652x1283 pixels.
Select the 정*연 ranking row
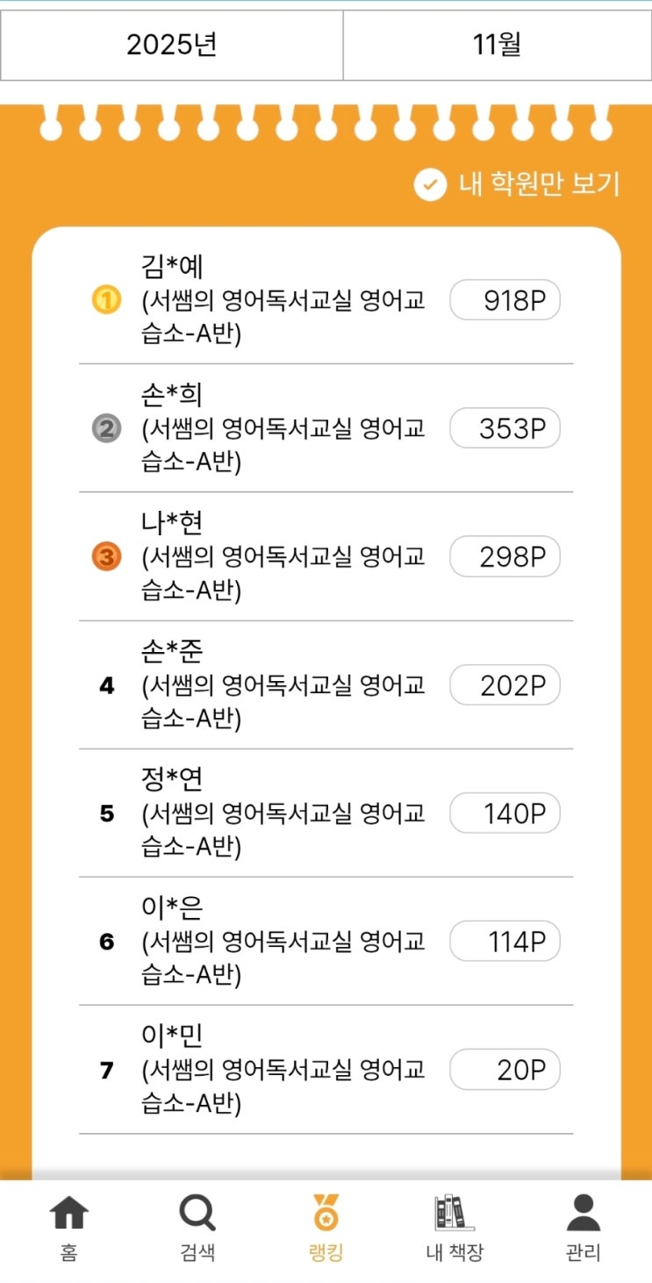coord(281,814)
